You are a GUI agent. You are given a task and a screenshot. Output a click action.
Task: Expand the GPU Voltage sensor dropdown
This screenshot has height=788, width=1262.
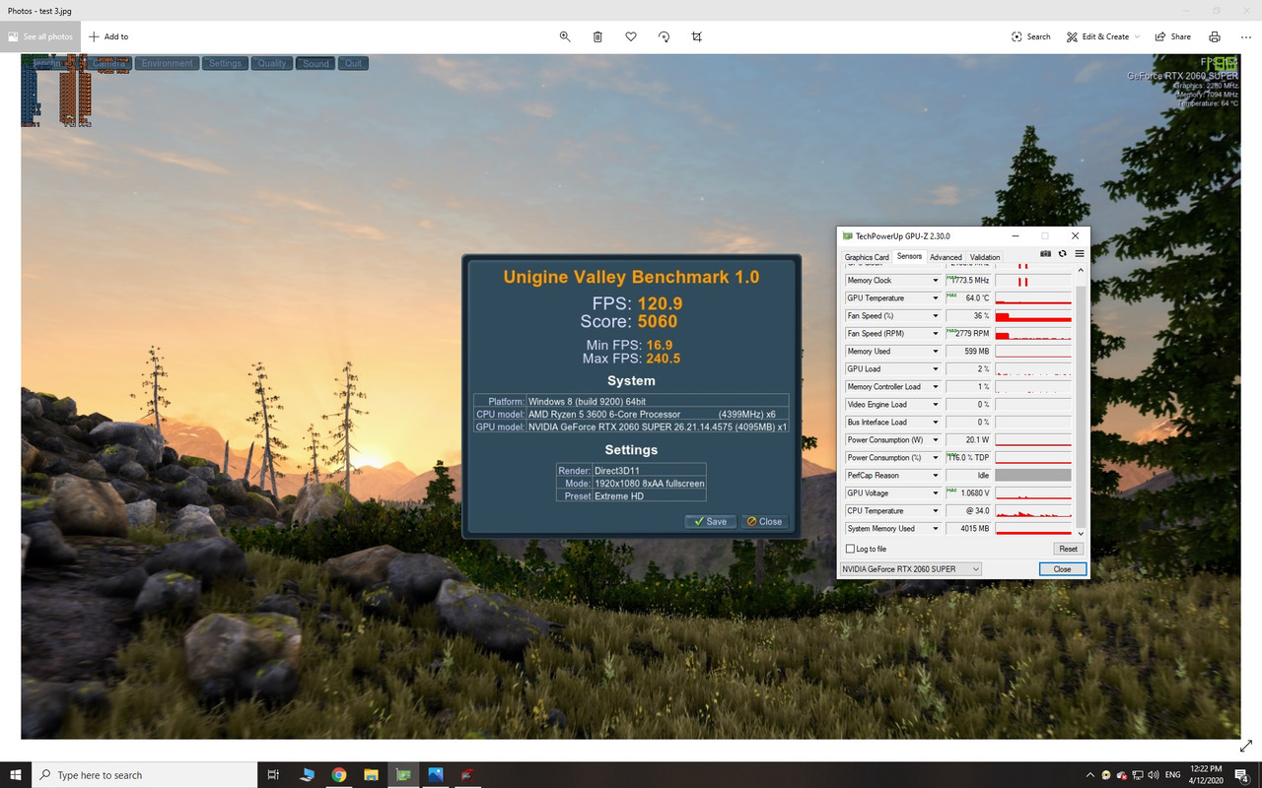pyautogui.click(x=936, y=493)
